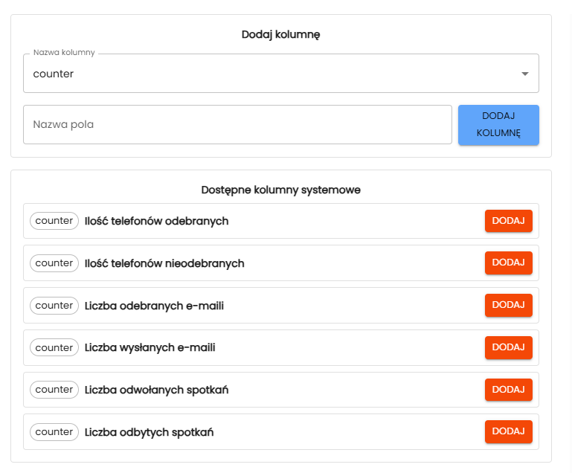Click counter chip beside Liczba odebranych e-maili
Screen dimensions: 572x473
click(x=54, y=306)
